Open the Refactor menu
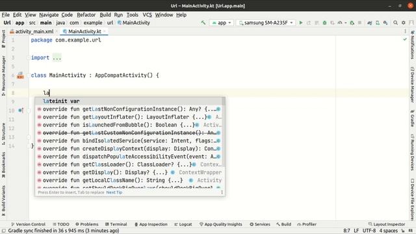The width and height of the screenshot is (416, 234). (86, 15)
